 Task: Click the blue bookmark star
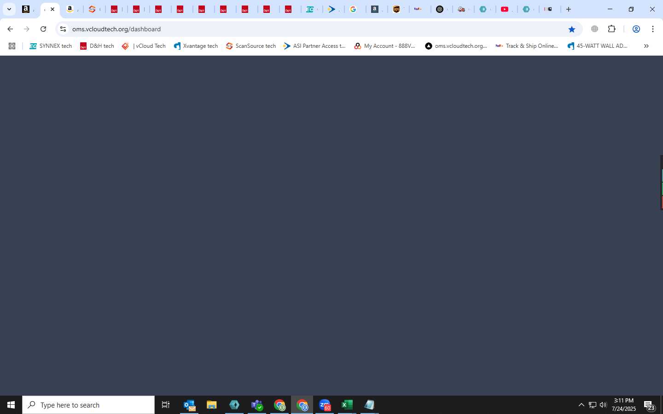(572, 29)
